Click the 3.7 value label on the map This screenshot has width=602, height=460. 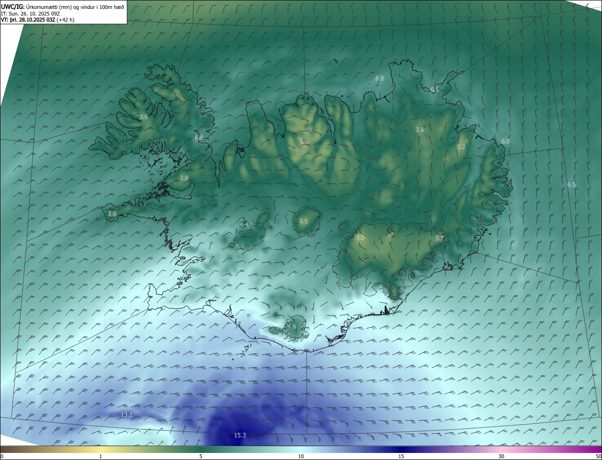pyautogui.click(x=439, y=238)
